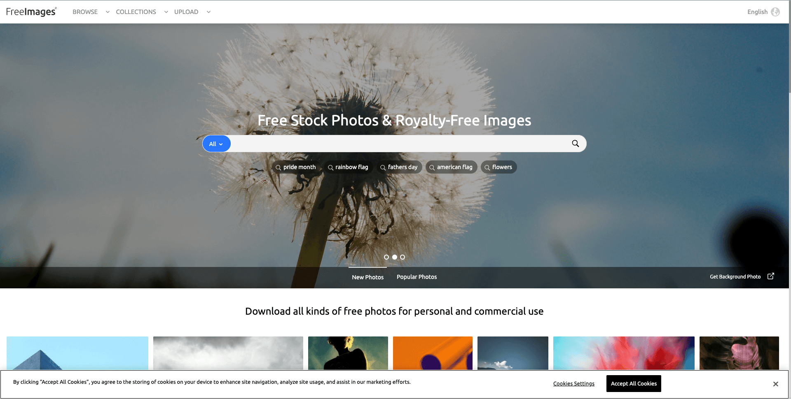Open the blue pyramid photo thumbnail
The image size is (791, 399).
pyautogui.click(x=77, y=353)
